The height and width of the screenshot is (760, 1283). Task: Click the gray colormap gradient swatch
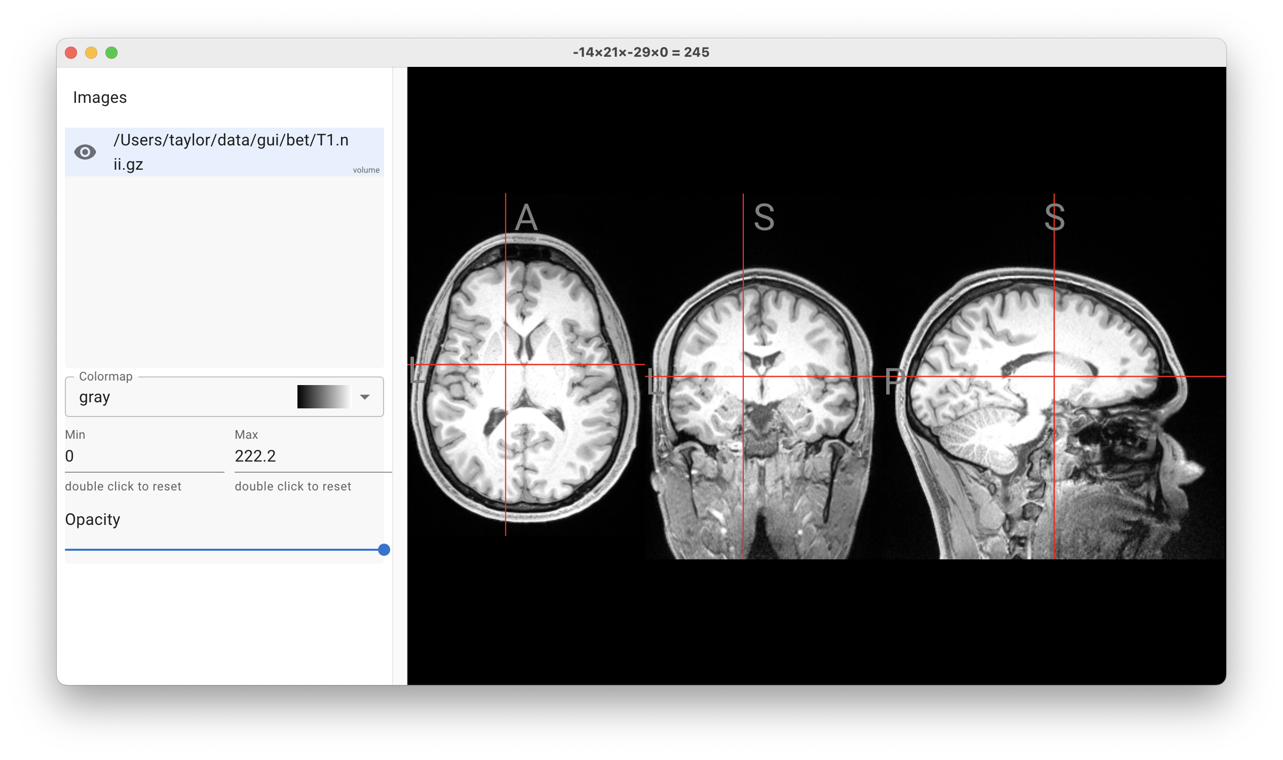point(324,397)
